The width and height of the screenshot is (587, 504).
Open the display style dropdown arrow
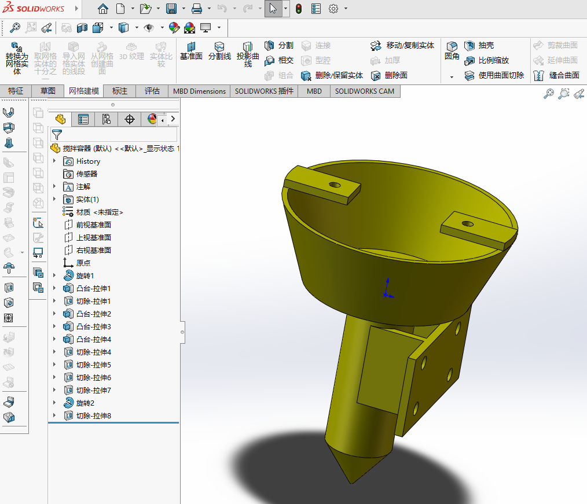tap(137, 28)
